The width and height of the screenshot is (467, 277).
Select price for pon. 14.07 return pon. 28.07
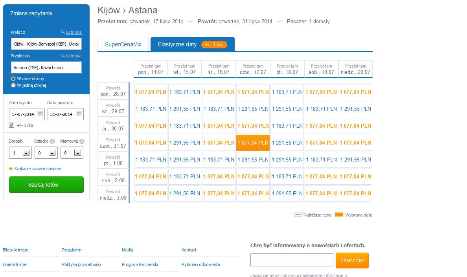tap(151, 92)
